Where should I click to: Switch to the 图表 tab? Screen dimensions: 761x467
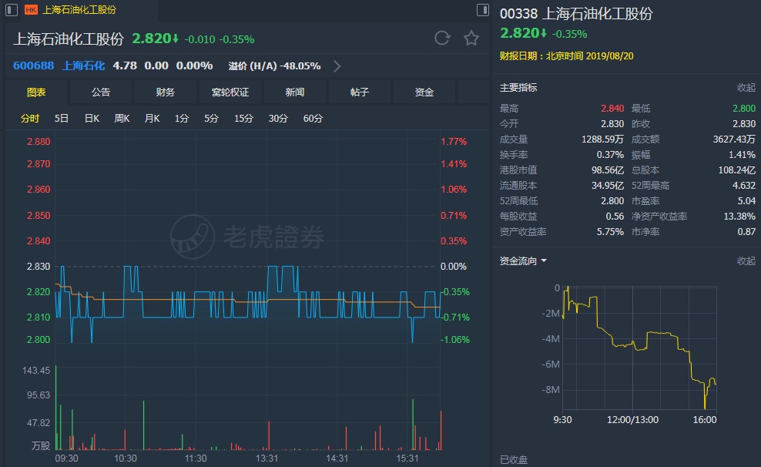click(36, 92)
